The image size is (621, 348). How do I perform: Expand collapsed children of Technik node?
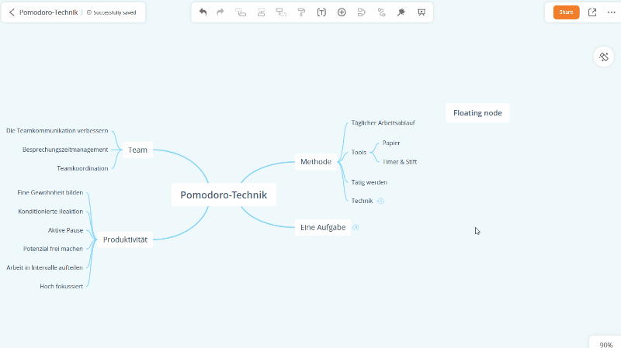click(x=380, y=201)
